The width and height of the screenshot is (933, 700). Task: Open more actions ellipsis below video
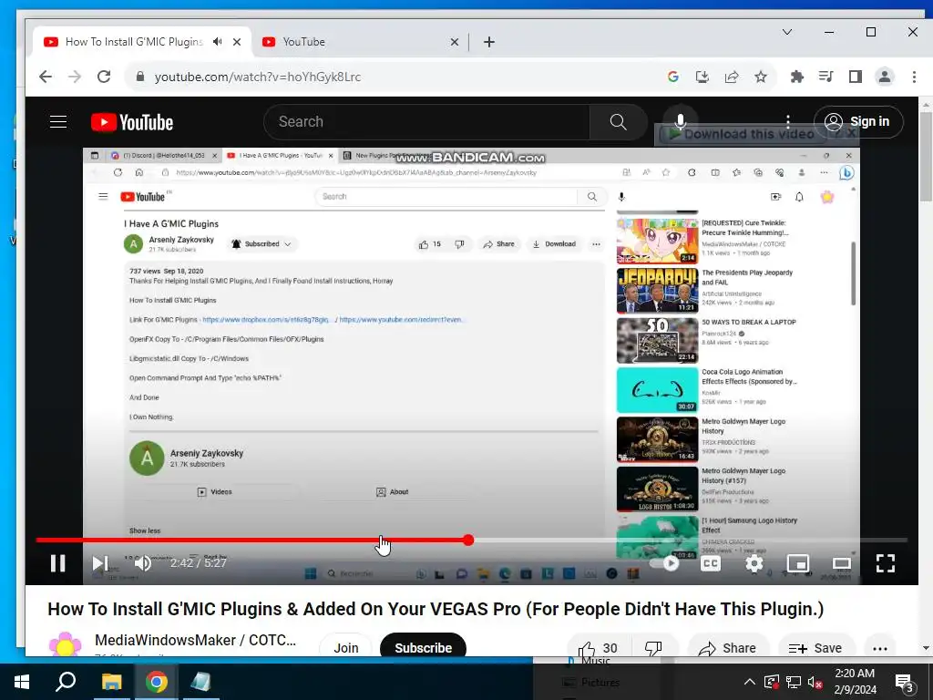coord(880,648)
